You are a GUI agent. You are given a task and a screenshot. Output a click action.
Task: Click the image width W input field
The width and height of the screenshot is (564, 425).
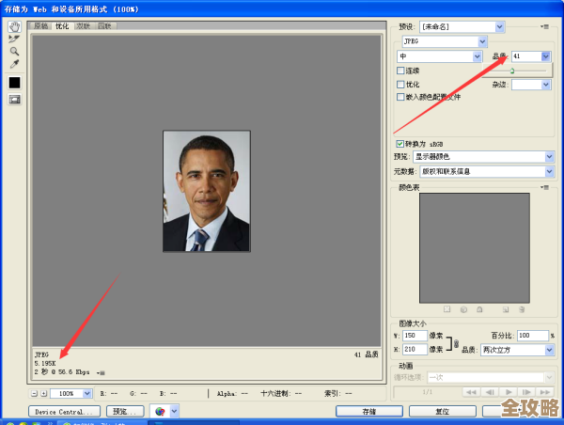pos(415,336)
